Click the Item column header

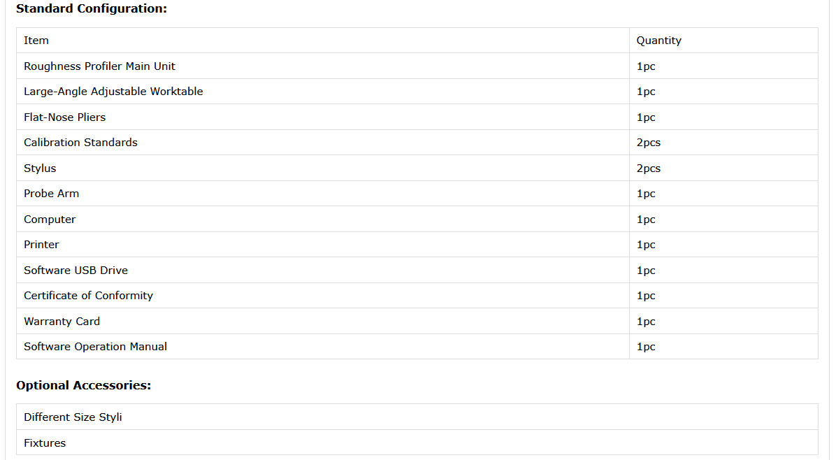(36, 41)
